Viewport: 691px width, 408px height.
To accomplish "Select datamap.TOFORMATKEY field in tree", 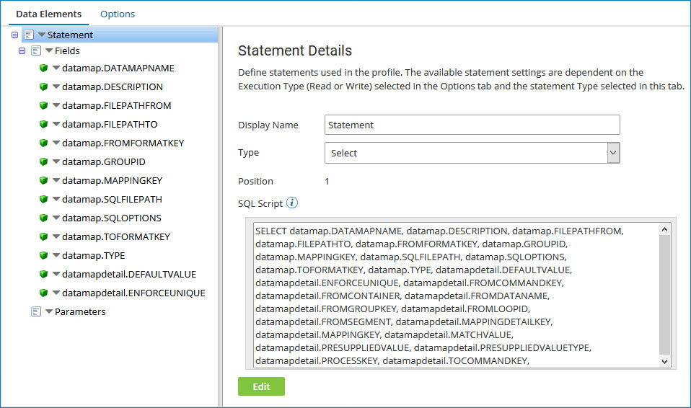I will pos(116,236).
